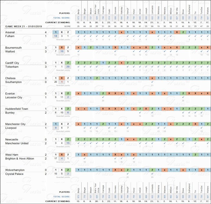Click the points value 18 under Arsenal's result

pyautogui.click(x=55, y=36)
